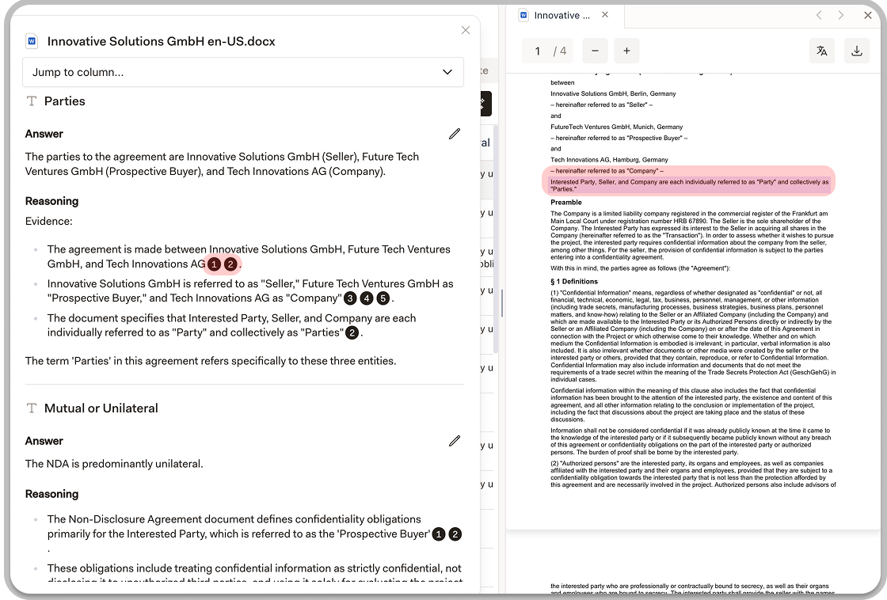Screen dimensions: 887x600
Task: Close the Innovative preview tab
Action: pos(605,14)
